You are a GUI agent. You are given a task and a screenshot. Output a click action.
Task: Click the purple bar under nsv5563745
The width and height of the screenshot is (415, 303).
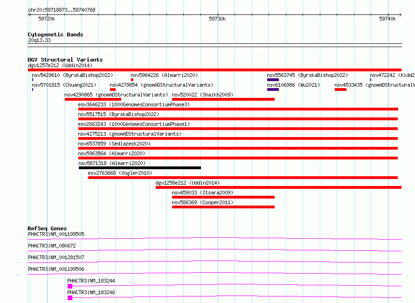coord(273,80)
